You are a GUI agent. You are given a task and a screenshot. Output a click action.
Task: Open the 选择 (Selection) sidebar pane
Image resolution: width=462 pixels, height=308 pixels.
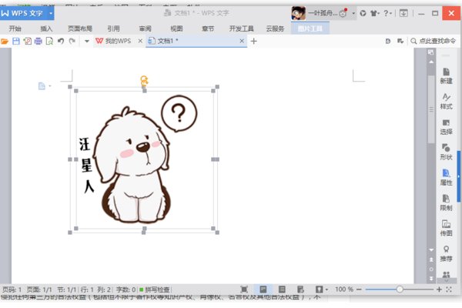tap(446, 126)
